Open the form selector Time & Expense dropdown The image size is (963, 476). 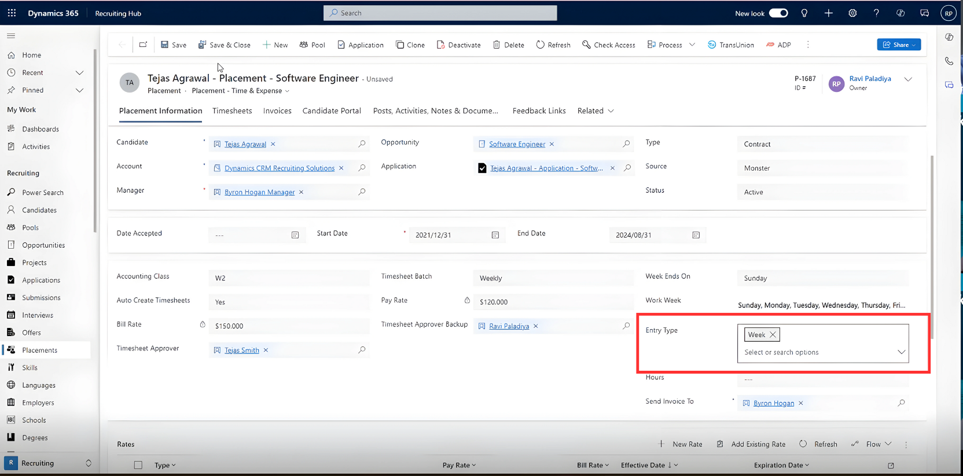pyautogui.click(x=240, y=91)
